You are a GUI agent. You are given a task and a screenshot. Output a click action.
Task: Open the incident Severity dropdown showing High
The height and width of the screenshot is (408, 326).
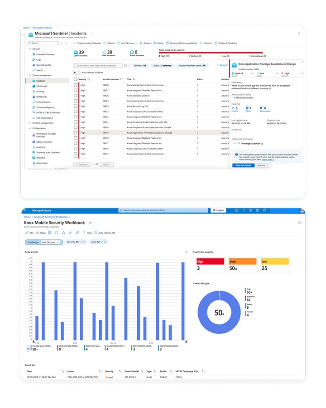coord(293,73)
